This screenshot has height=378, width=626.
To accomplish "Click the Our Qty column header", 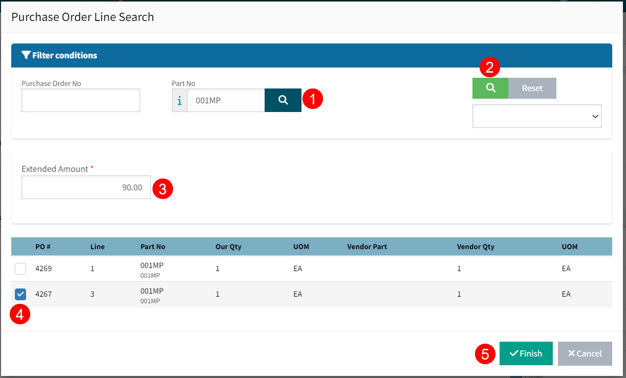I will (228, 247).
